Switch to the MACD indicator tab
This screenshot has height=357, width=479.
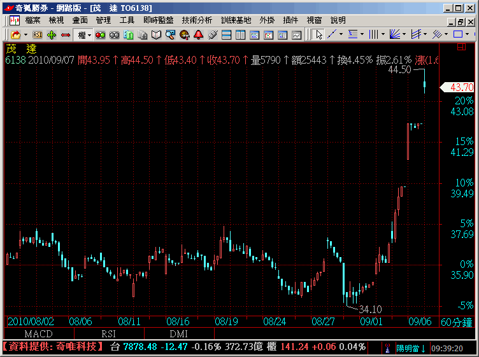(x=39, y=333)
